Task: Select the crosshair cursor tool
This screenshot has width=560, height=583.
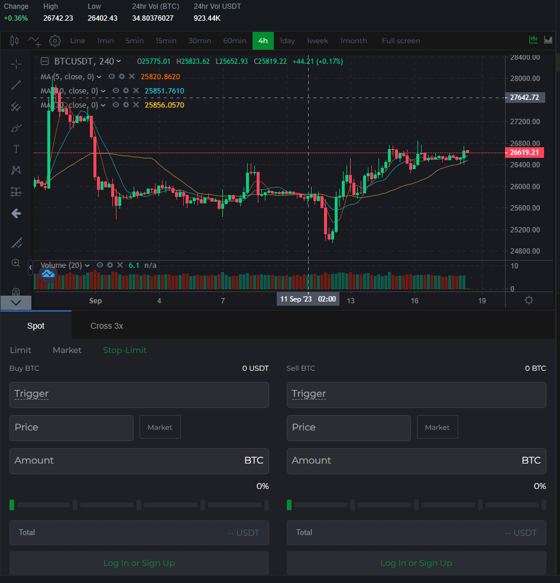Action: 16,64
